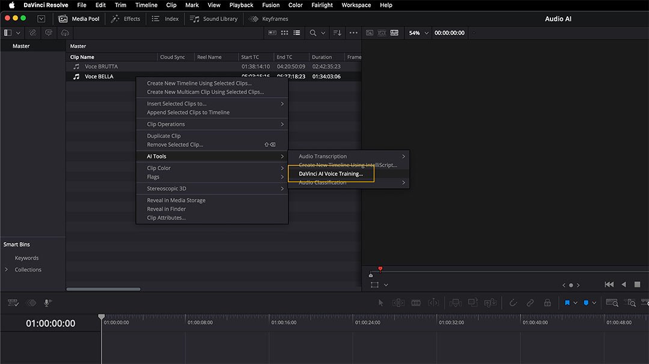This screenshot has height=364, width=649.
Task: Switch media pool to list view
Action: point(297,32)
